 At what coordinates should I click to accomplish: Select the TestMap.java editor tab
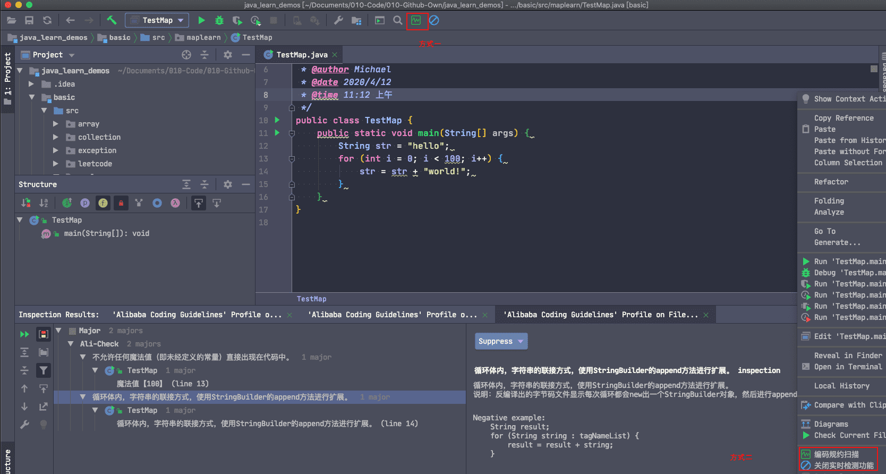301,55
